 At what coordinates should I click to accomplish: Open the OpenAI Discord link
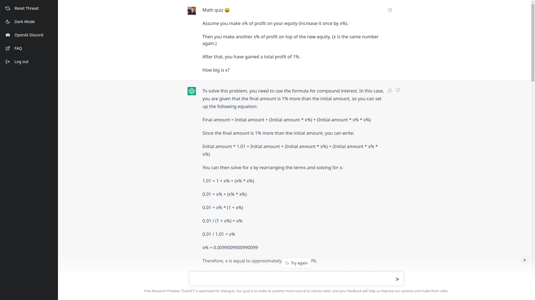[29, 35]
